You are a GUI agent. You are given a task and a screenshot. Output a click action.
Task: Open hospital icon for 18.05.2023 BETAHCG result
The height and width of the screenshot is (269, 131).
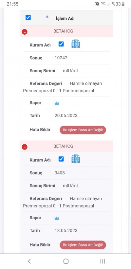(76, 159)
